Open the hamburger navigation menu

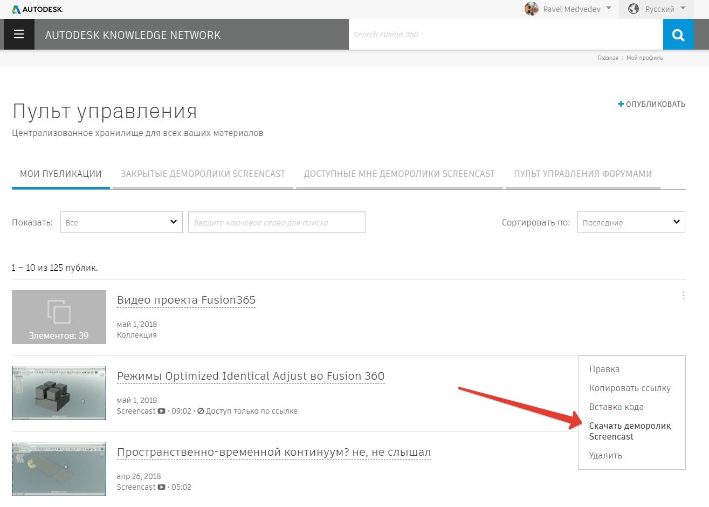(x=19, y=35)
